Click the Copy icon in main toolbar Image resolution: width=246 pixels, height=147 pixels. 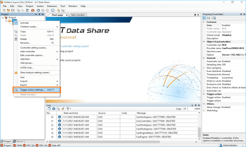[x=18, y=10]
